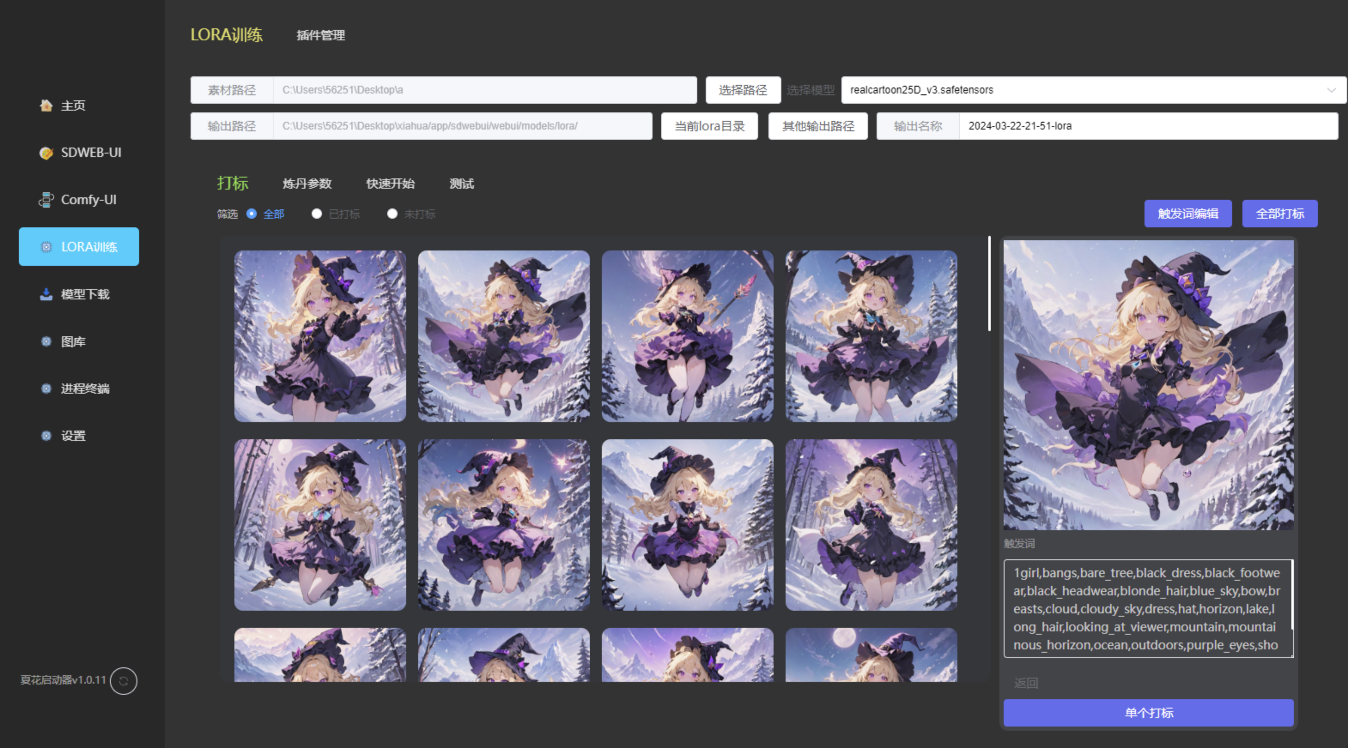
Task: Select the 已打标 filter radio button
Action: click(316, 214)
